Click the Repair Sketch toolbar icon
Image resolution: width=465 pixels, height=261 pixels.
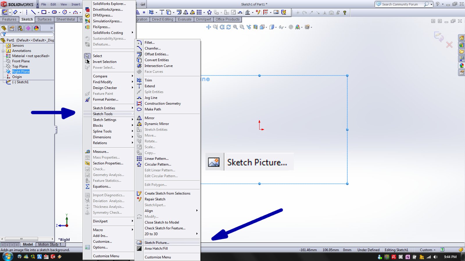tap(258, 12)
